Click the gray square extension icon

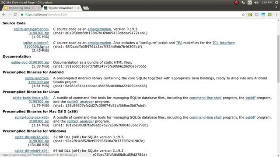coord(257,14)
